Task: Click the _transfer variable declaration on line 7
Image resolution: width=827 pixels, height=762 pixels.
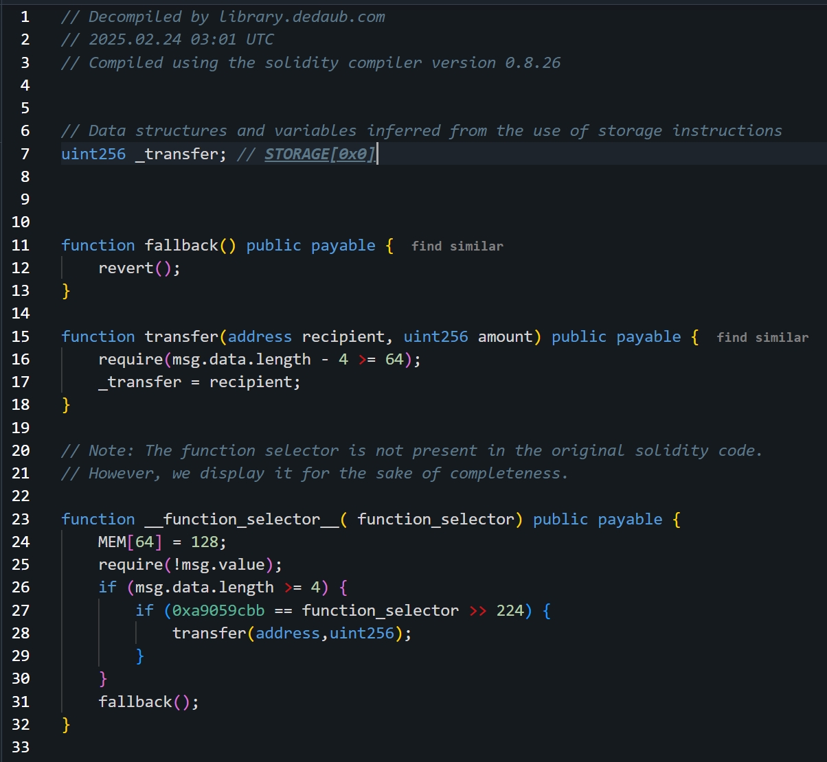Action: pyautogui.click(x=180, y=154)
